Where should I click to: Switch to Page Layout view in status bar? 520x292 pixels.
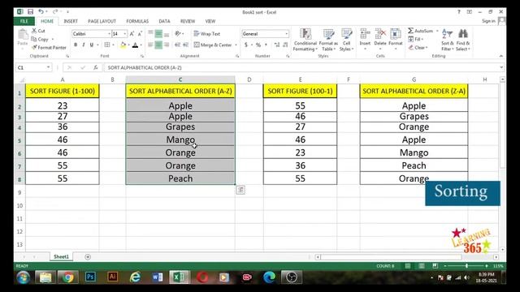coord(421,266)
